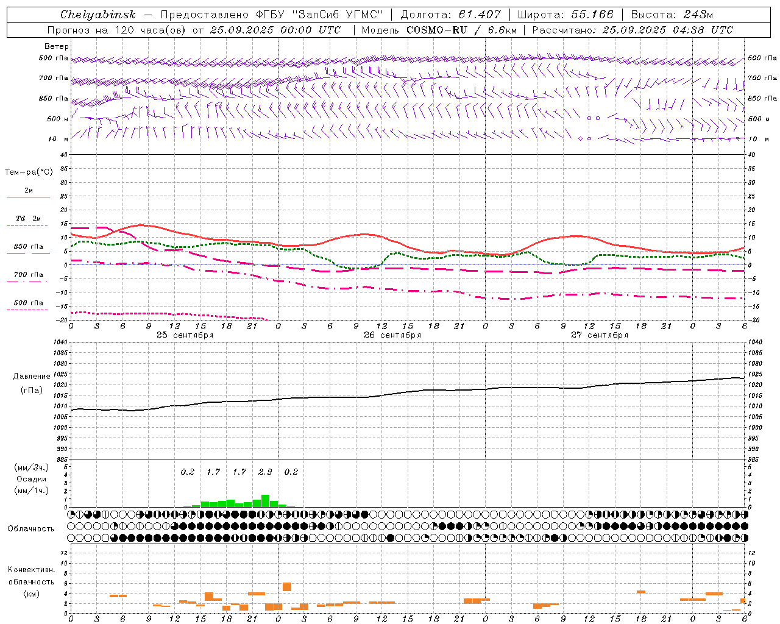Click the '850 гПа' temperature legend entry
This screenshot has height=624, width=780.
pos(29,247)
